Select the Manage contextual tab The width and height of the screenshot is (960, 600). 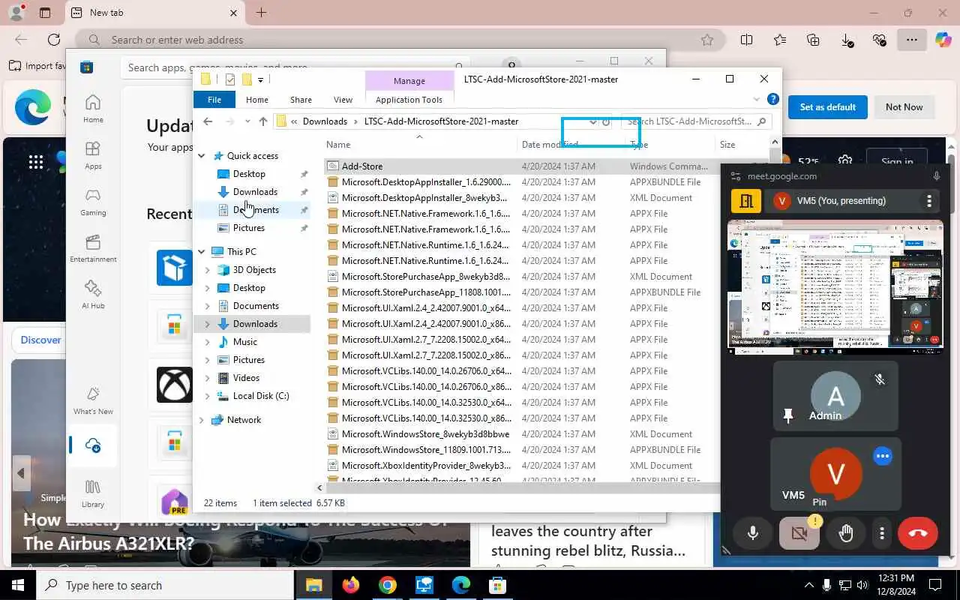(409, 80)
